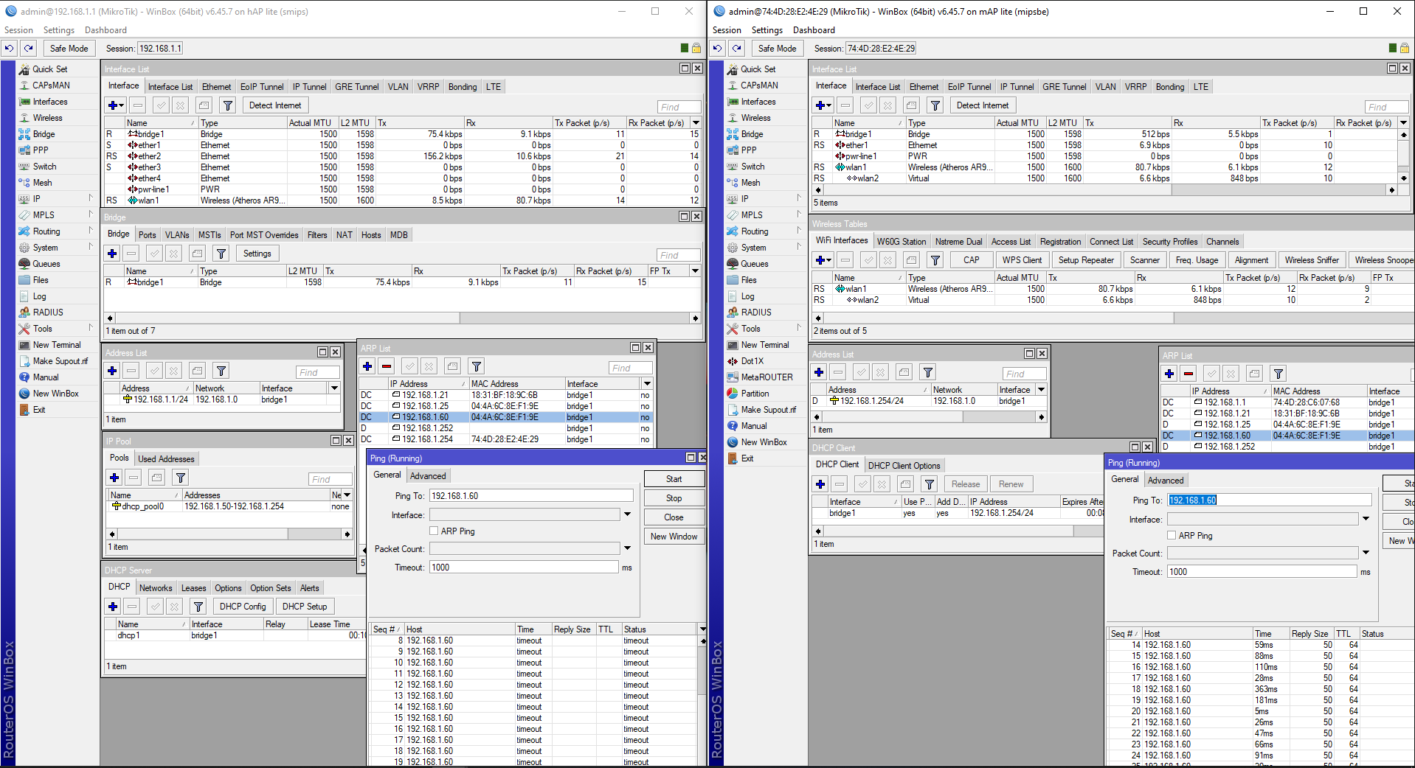1415x768 pixels.
Task: Click Settings button in left Bridge window
Action: pos(257,254)
